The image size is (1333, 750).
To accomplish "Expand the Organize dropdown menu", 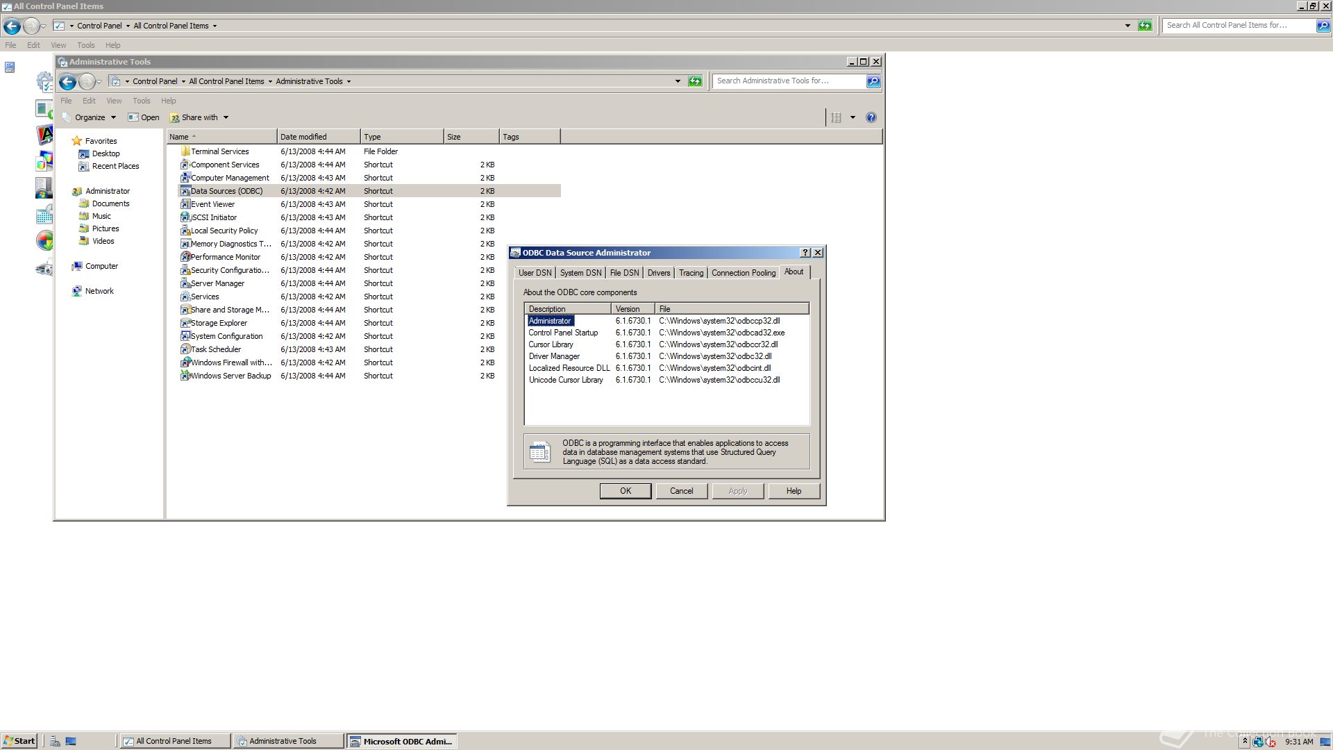I will (113, 117).
